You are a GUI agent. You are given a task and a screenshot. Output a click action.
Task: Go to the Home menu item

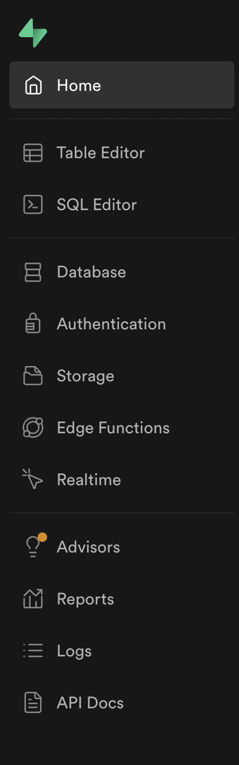click(122, 86)
